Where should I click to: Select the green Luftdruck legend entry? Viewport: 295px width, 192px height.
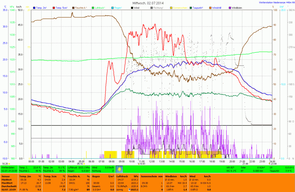100,7
